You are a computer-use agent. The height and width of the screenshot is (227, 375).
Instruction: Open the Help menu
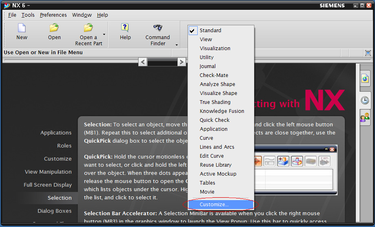(102, 15)
